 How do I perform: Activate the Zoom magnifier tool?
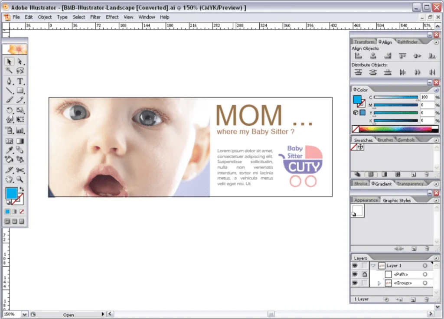[x=20, y=179]
